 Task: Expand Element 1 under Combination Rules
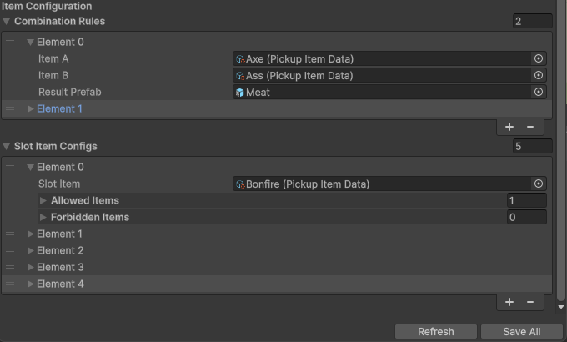[x=31, y=108]
